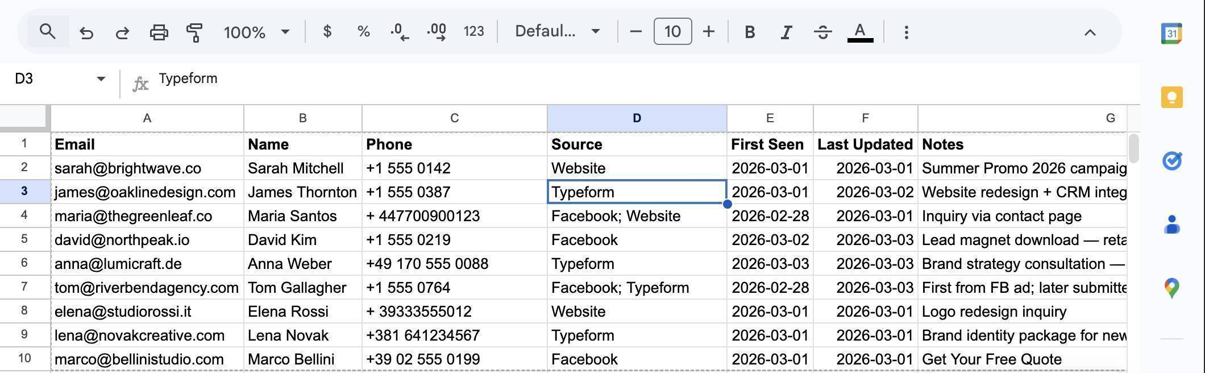The width and height of the screenshot is (1205, 373).
Task: Click the Redo arrow icon
Action: click(122, 32)
